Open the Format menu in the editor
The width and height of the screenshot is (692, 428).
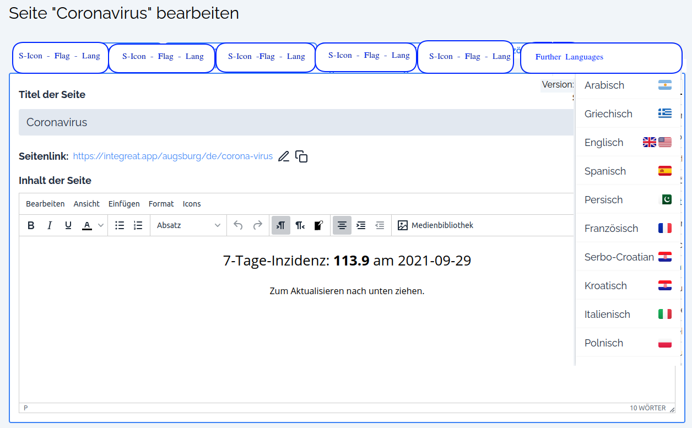pyautogui.click(x=161, y=204)
